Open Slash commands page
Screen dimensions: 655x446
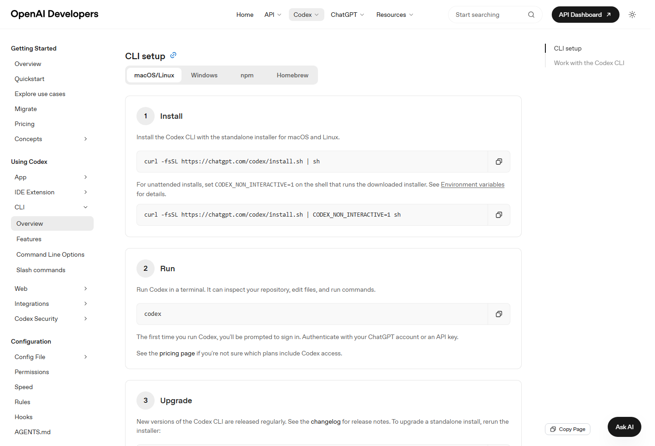pyautogui.click(x=41, y=270)
